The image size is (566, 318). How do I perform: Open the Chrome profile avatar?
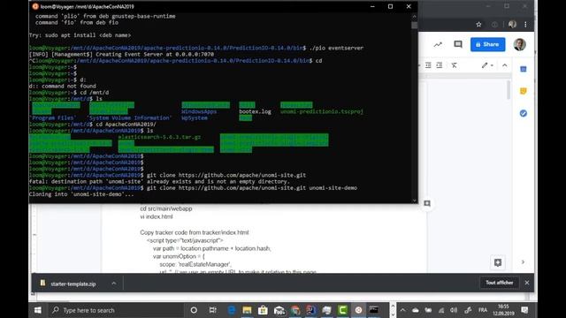(512, 25)
